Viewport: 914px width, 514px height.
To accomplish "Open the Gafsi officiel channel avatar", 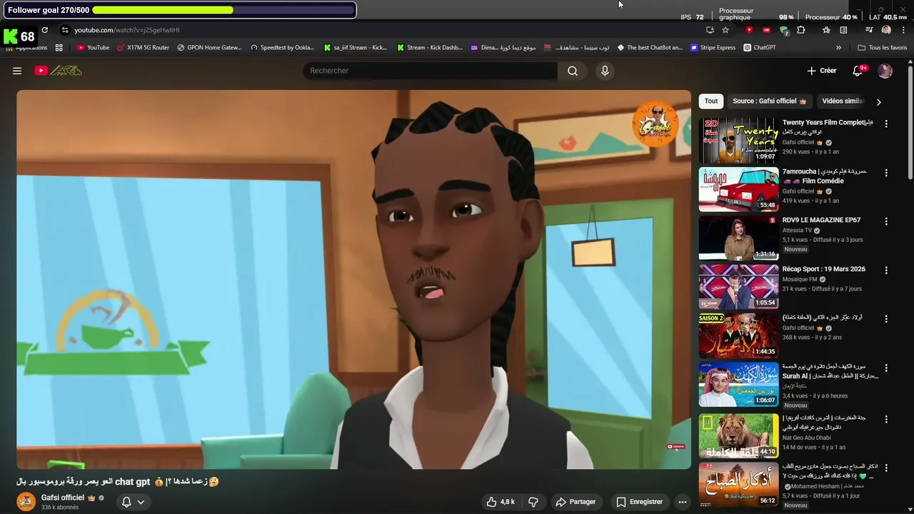I will coord(26,502).
